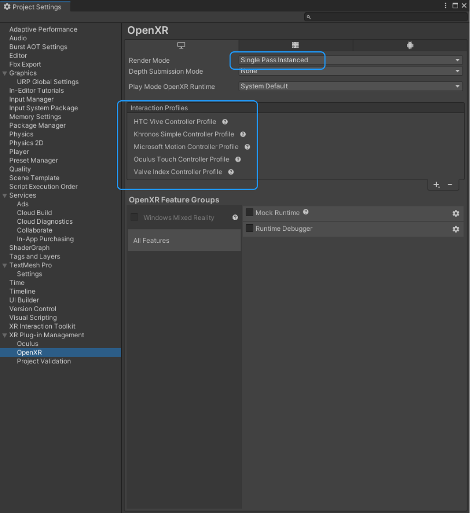This screenshot has width=470, height=513.
Task: Enable the Mock Runtime checkbox
Action: [x=249, y=213]
